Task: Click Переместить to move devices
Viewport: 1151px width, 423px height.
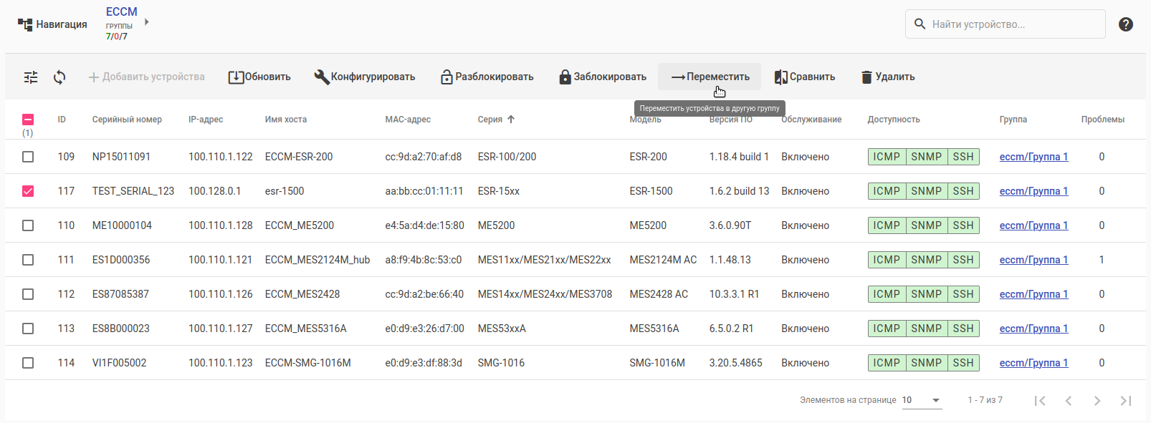Action: click(x=710, y=77)
